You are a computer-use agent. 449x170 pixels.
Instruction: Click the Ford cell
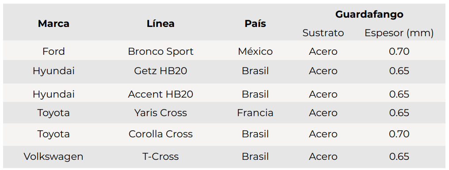(54, 51)
